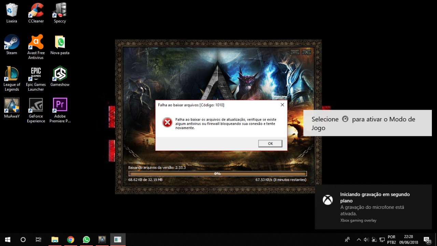437x246 pixels.
Task: Open Google Chrome from the taskbar
Action: (71, 240)
